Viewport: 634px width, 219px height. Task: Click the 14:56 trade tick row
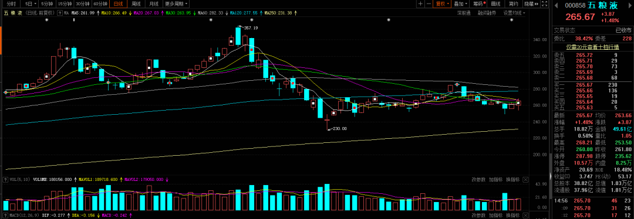[x=593, y=200]
